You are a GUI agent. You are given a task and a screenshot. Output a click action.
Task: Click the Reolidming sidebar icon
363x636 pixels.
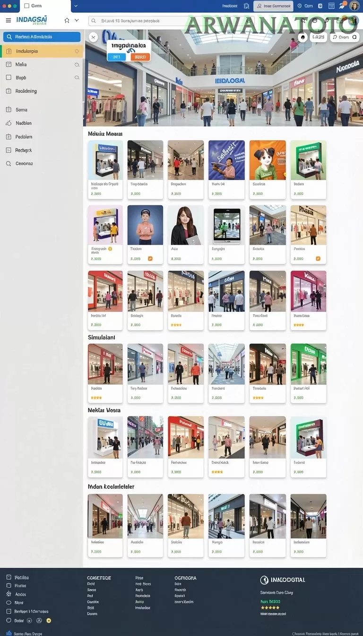click(9, 91)
